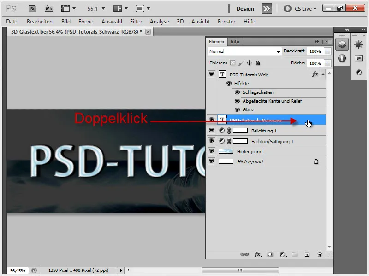Viewport: 369px width, 276px height.
Task: Click the Belichtung 1 layer mask thumbnail
Action: coord(240,131)
